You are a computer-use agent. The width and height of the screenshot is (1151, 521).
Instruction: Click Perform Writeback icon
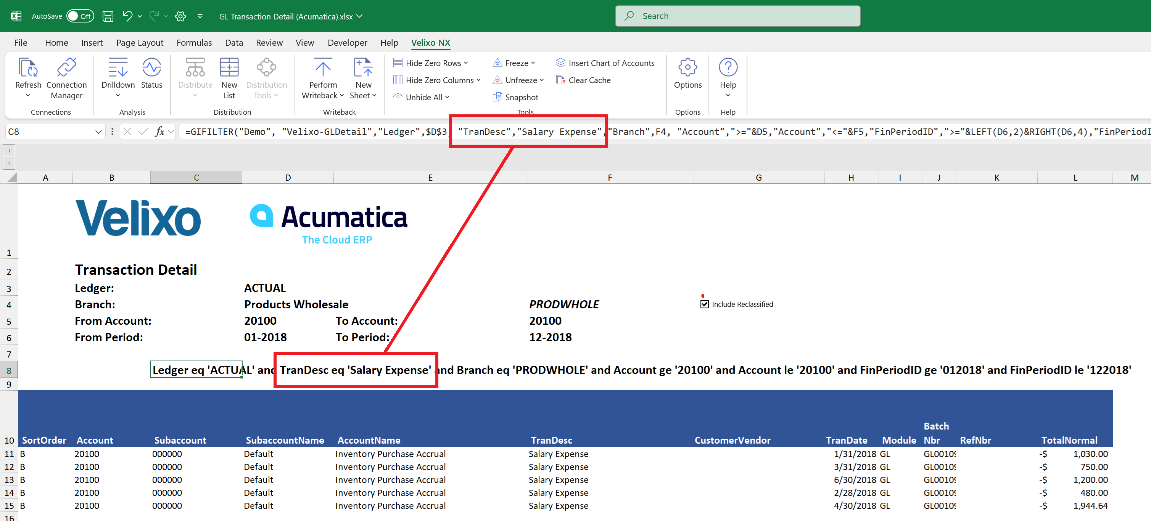point(323,68)
